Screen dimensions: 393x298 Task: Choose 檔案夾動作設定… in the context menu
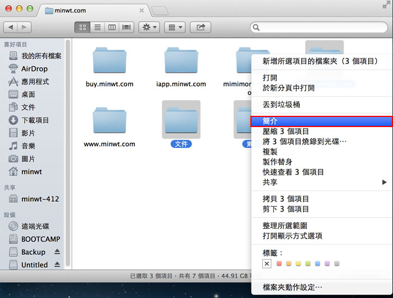(x=322, y=287)
